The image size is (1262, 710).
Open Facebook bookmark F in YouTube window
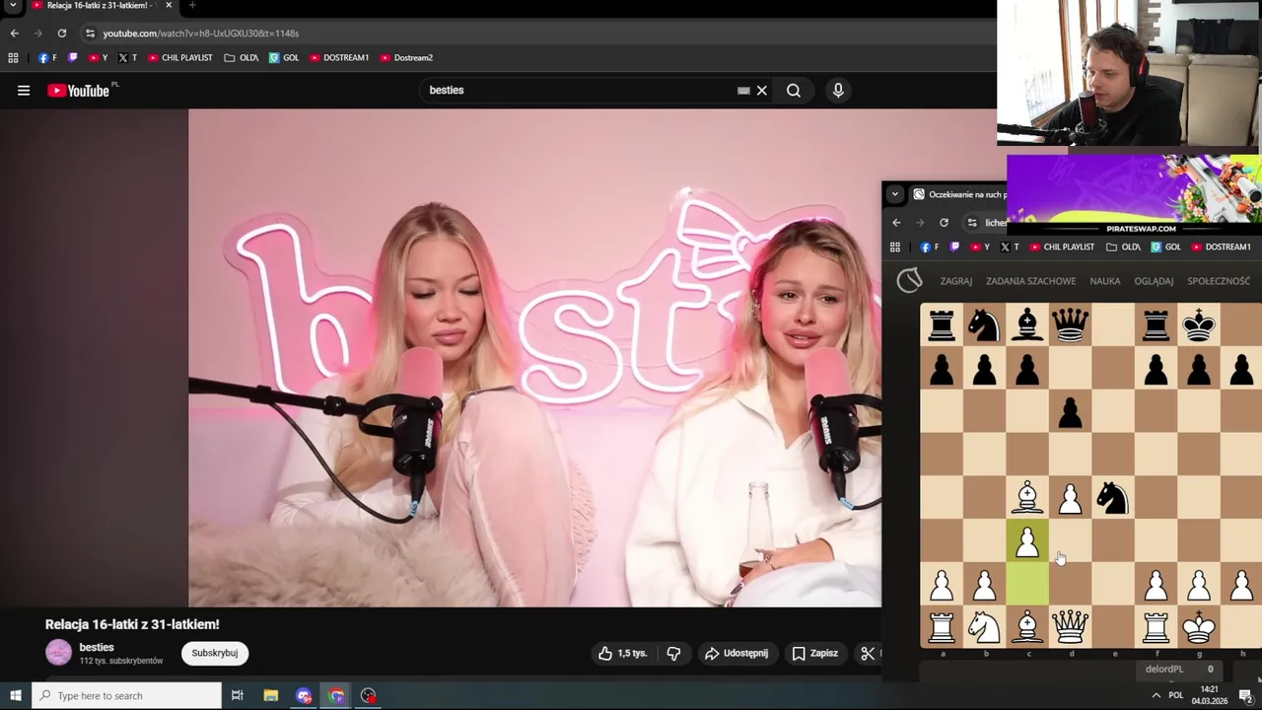tap(47, 58)
